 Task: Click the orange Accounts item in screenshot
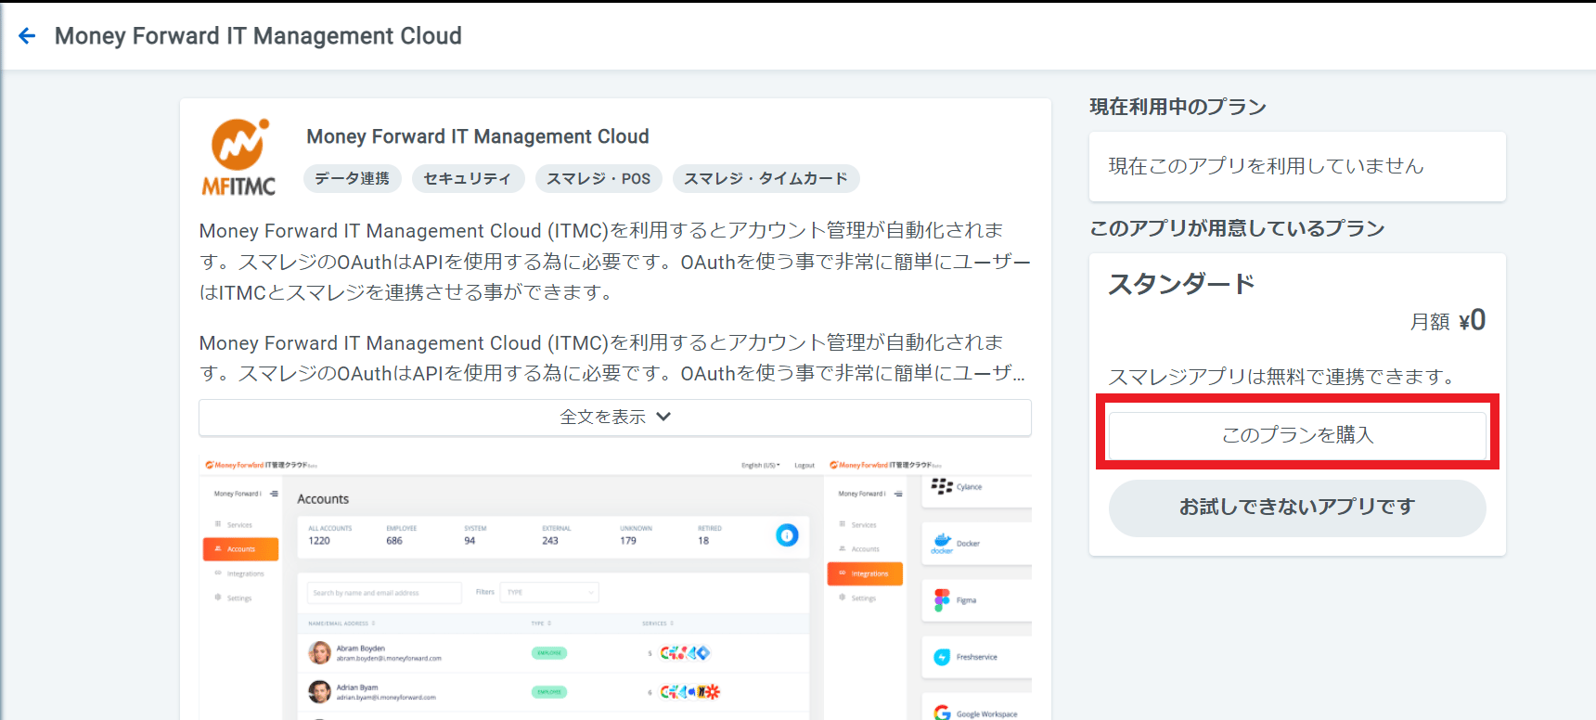pyautogui.click(x=240, y=549)
